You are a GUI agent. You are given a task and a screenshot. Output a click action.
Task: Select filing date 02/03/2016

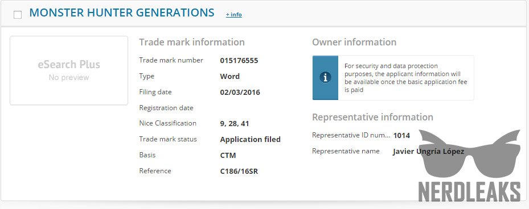240,92
